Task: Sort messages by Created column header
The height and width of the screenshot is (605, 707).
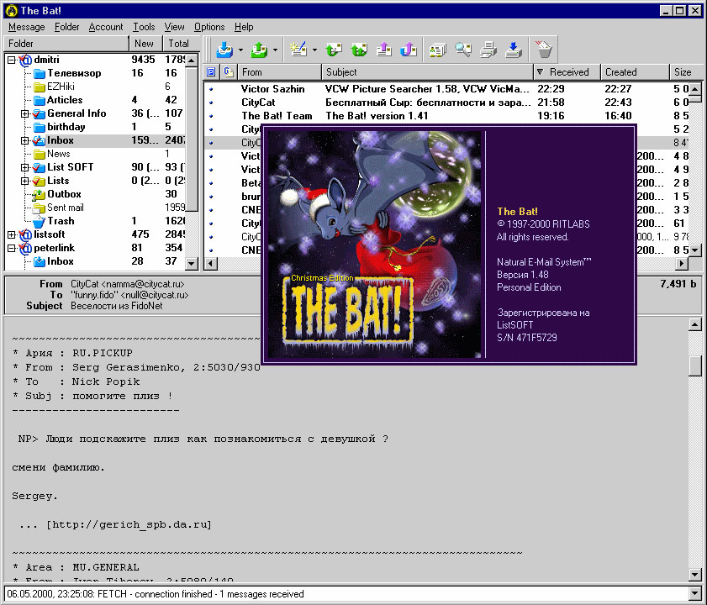Action: pos(635,72)
